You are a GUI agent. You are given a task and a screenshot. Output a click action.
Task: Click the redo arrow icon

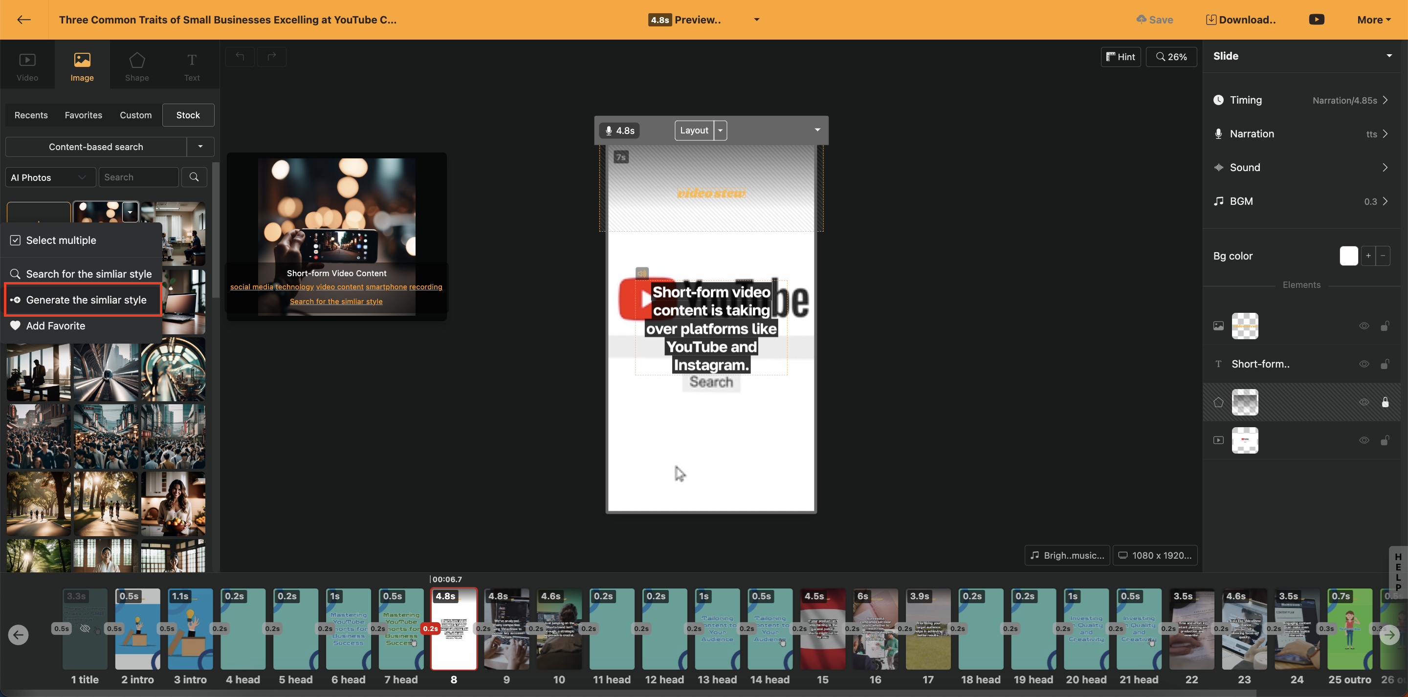click(272, 56)
